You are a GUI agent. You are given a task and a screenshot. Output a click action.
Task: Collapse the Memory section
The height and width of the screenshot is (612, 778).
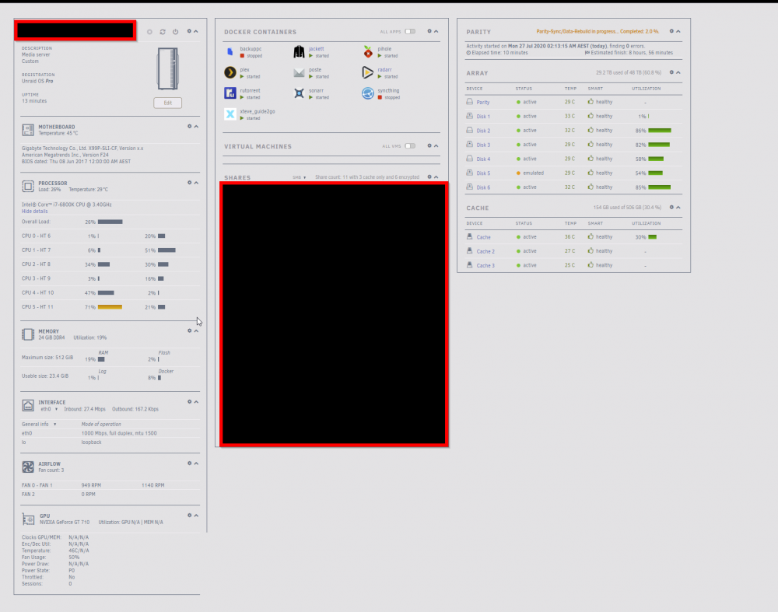(197, 330)
